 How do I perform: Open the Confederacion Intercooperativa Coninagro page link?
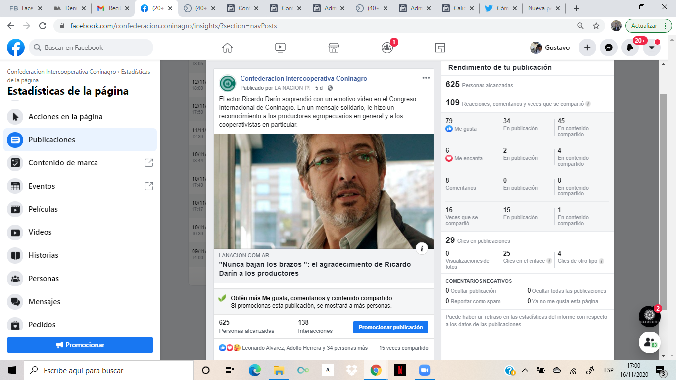303,78
